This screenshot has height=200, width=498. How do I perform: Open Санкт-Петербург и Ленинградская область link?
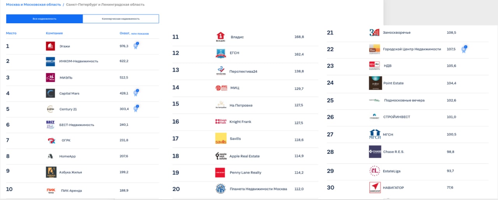(x=104, y=5)
